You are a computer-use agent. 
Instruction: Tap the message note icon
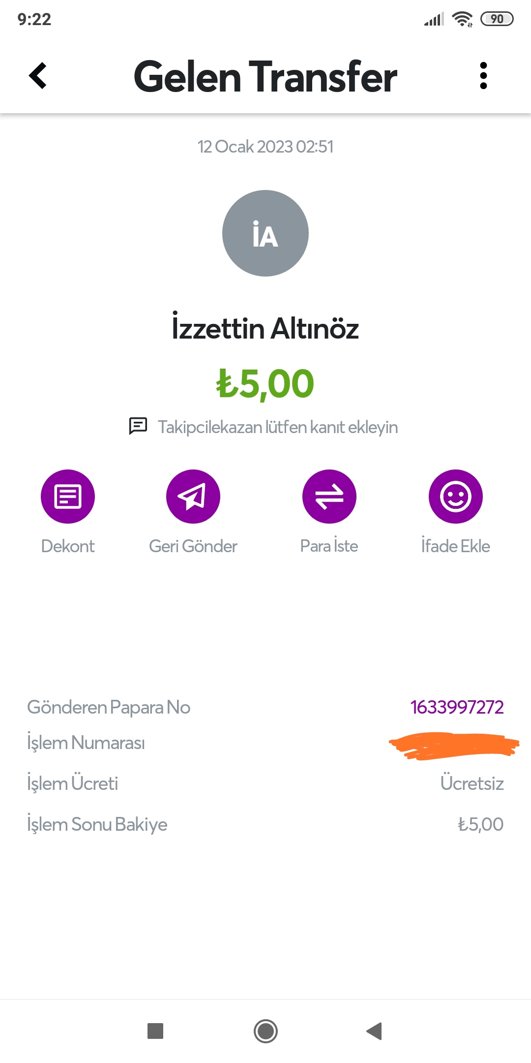(138, 426)
